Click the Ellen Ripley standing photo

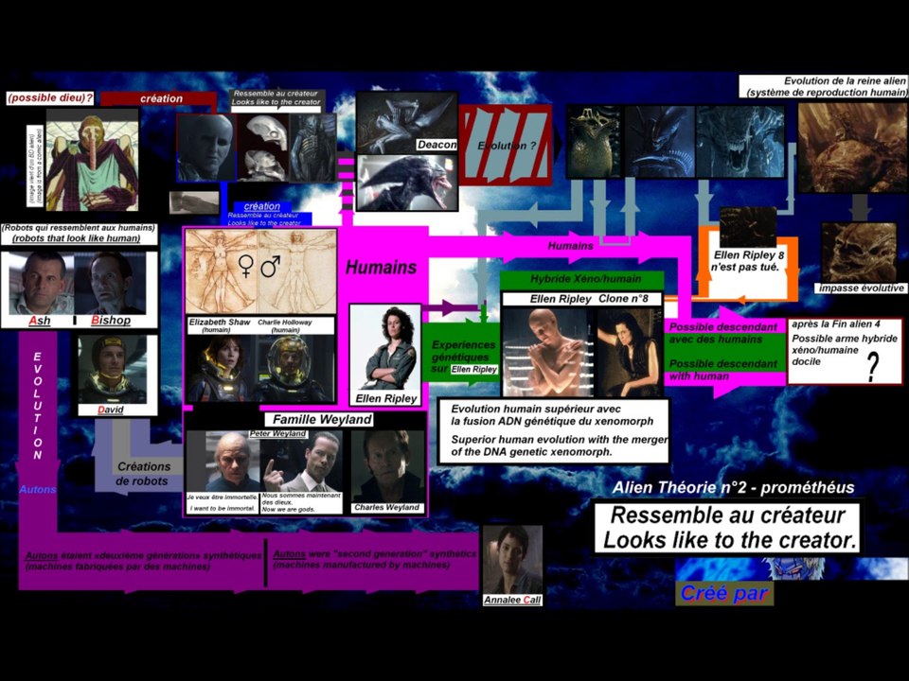(x=385, y=348)
